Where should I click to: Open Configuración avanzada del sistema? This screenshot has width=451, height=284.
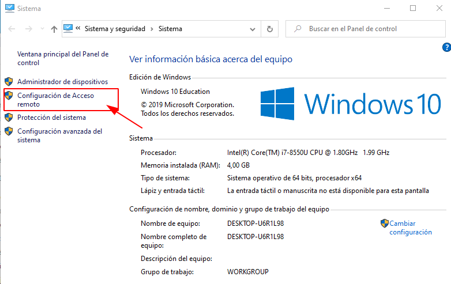click(x=59, y=135)
